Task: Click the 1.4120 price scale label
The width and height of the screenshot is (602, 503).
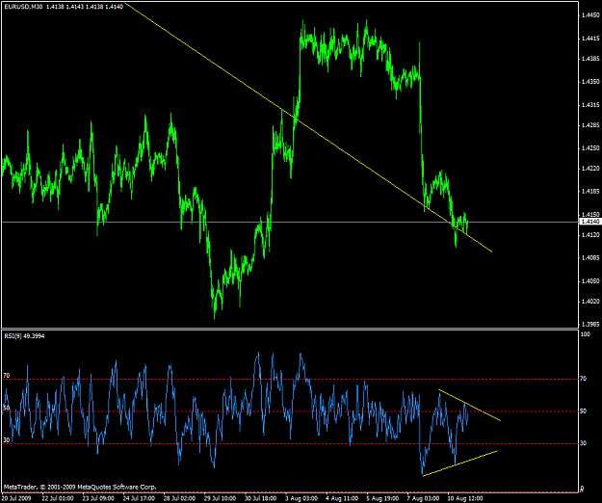Action: click(x=590, y=234)
